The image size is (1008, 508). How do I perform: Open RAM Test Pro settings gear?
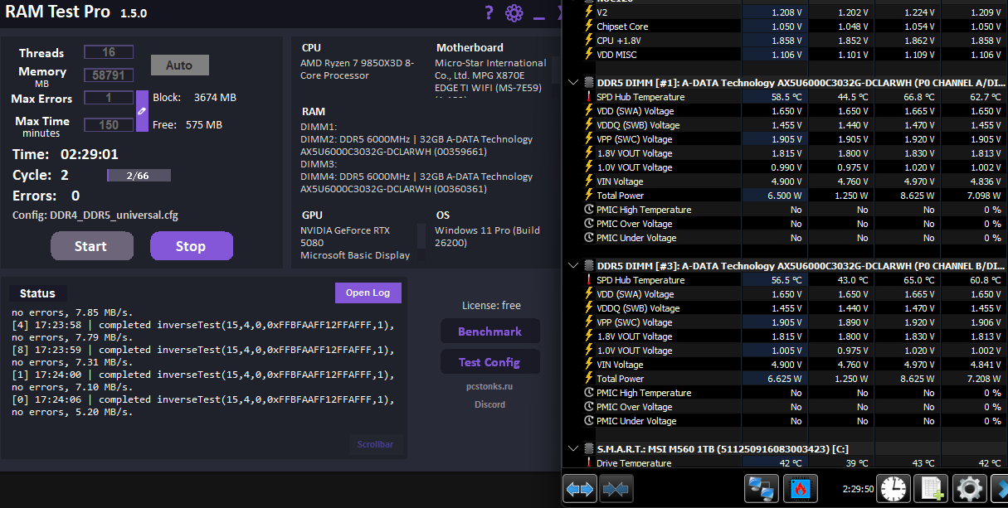point(514,12)
